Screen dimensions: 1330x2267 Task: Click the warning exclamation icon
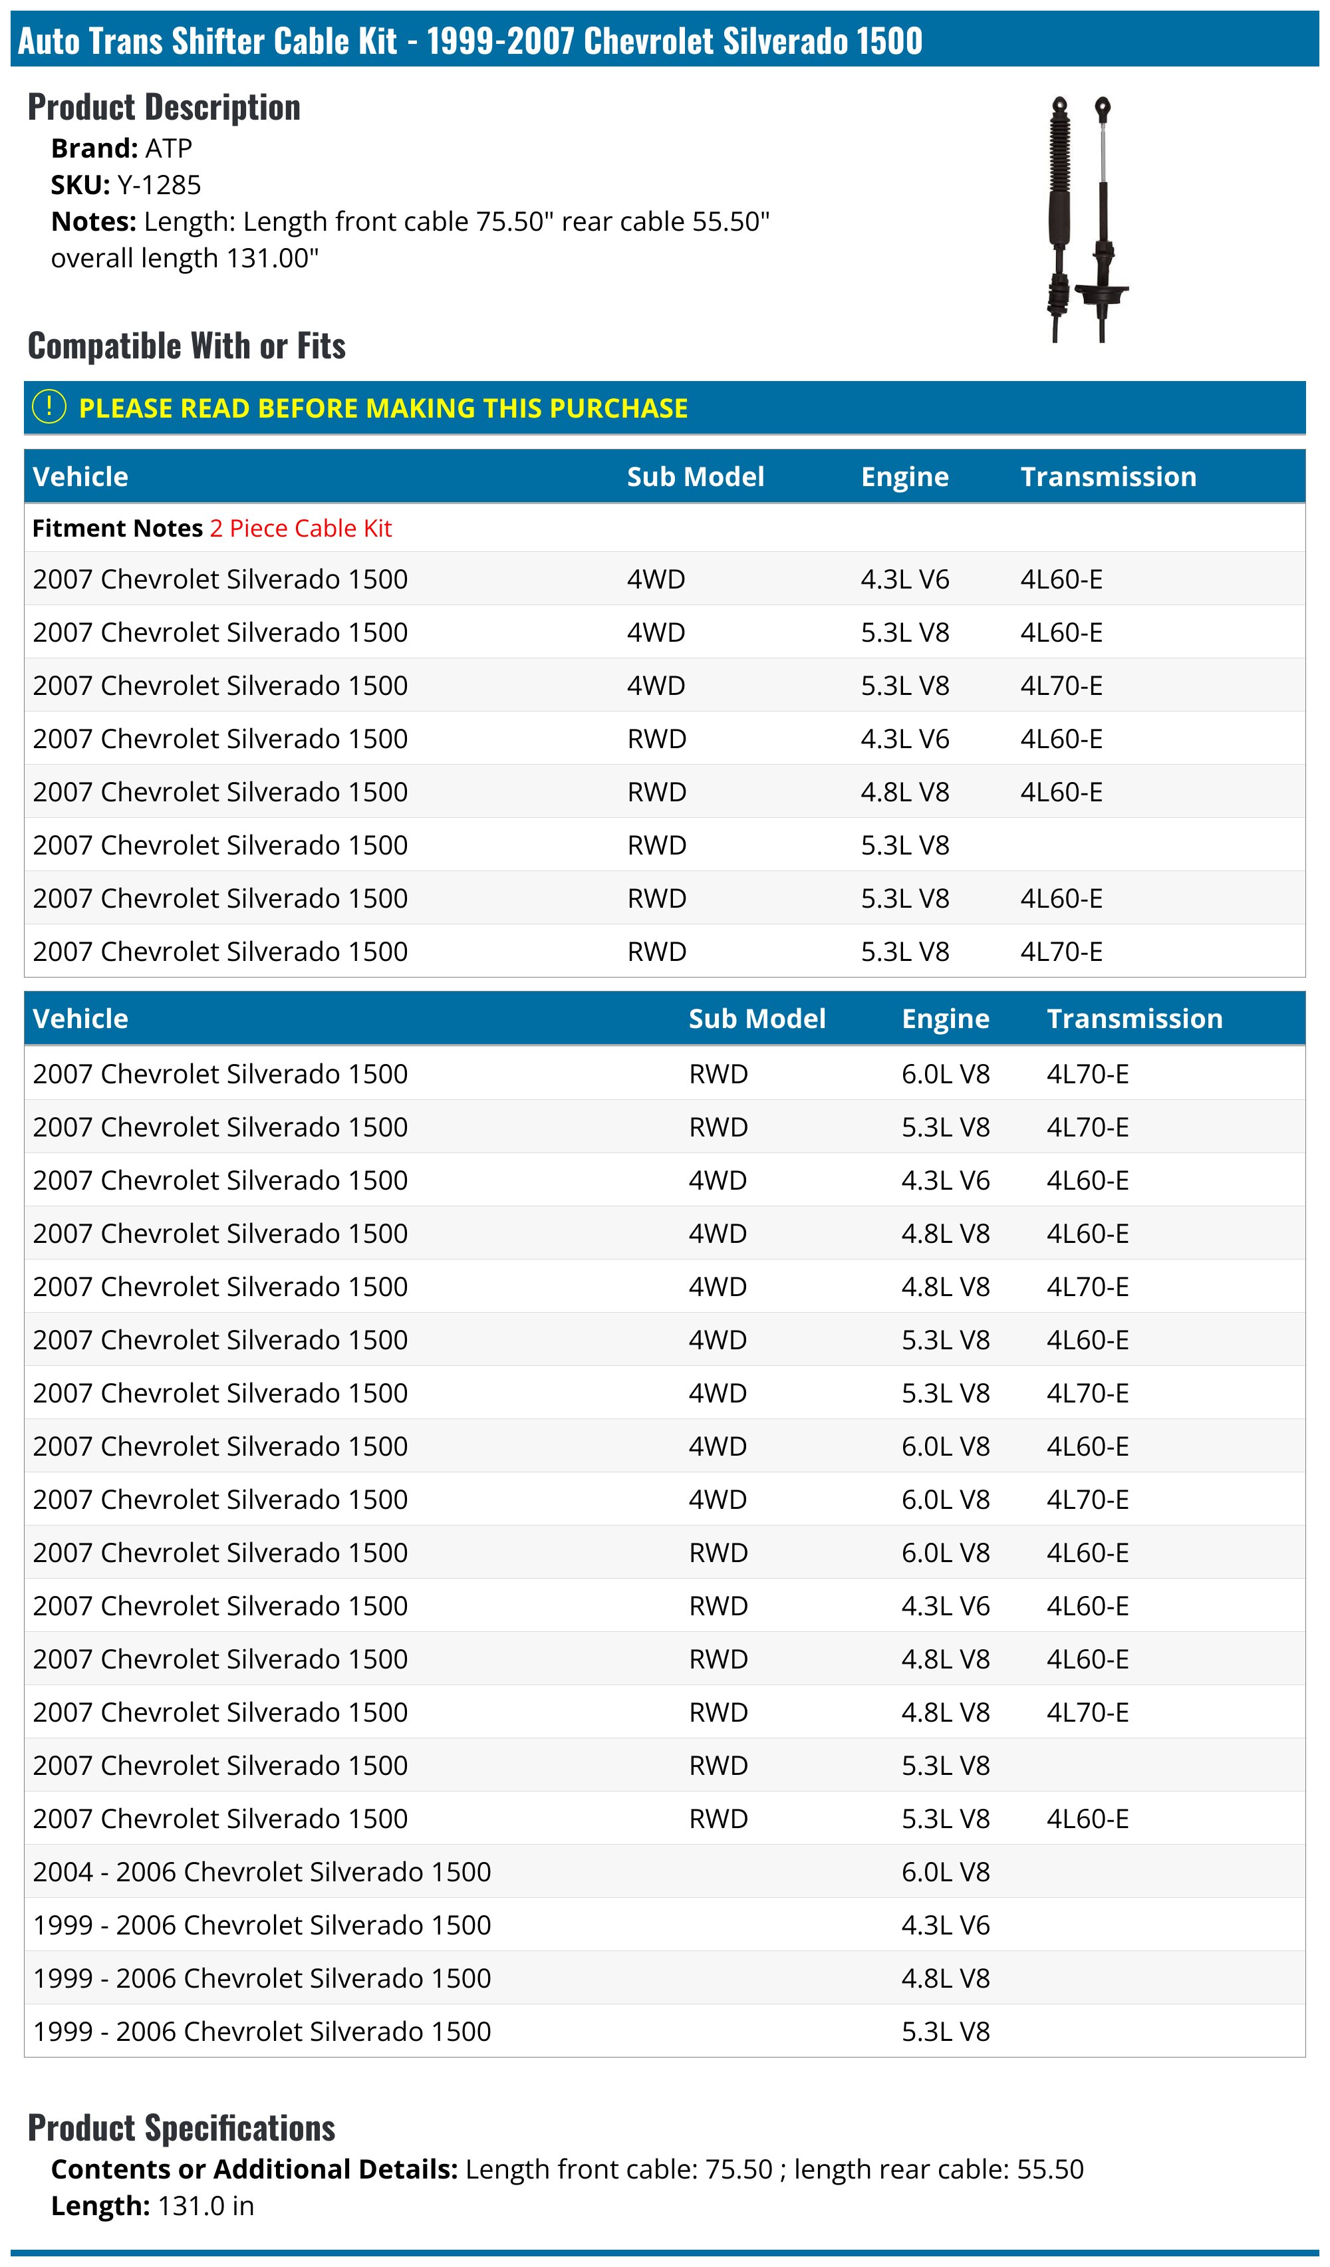click(x=49, y=406)
